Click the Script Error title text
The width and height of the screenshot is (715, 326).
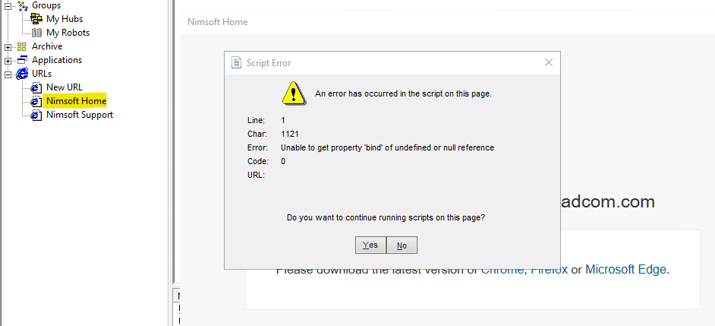point(269,63)
